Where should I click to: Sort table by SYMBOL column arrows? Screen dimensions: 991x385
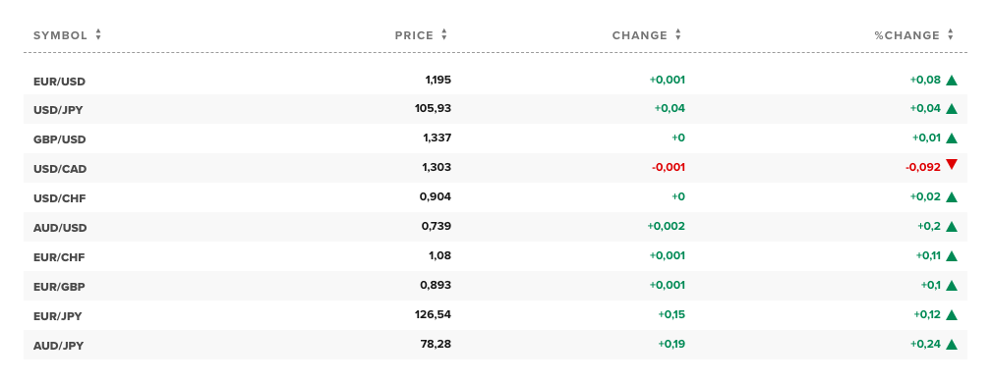(98, 35)
